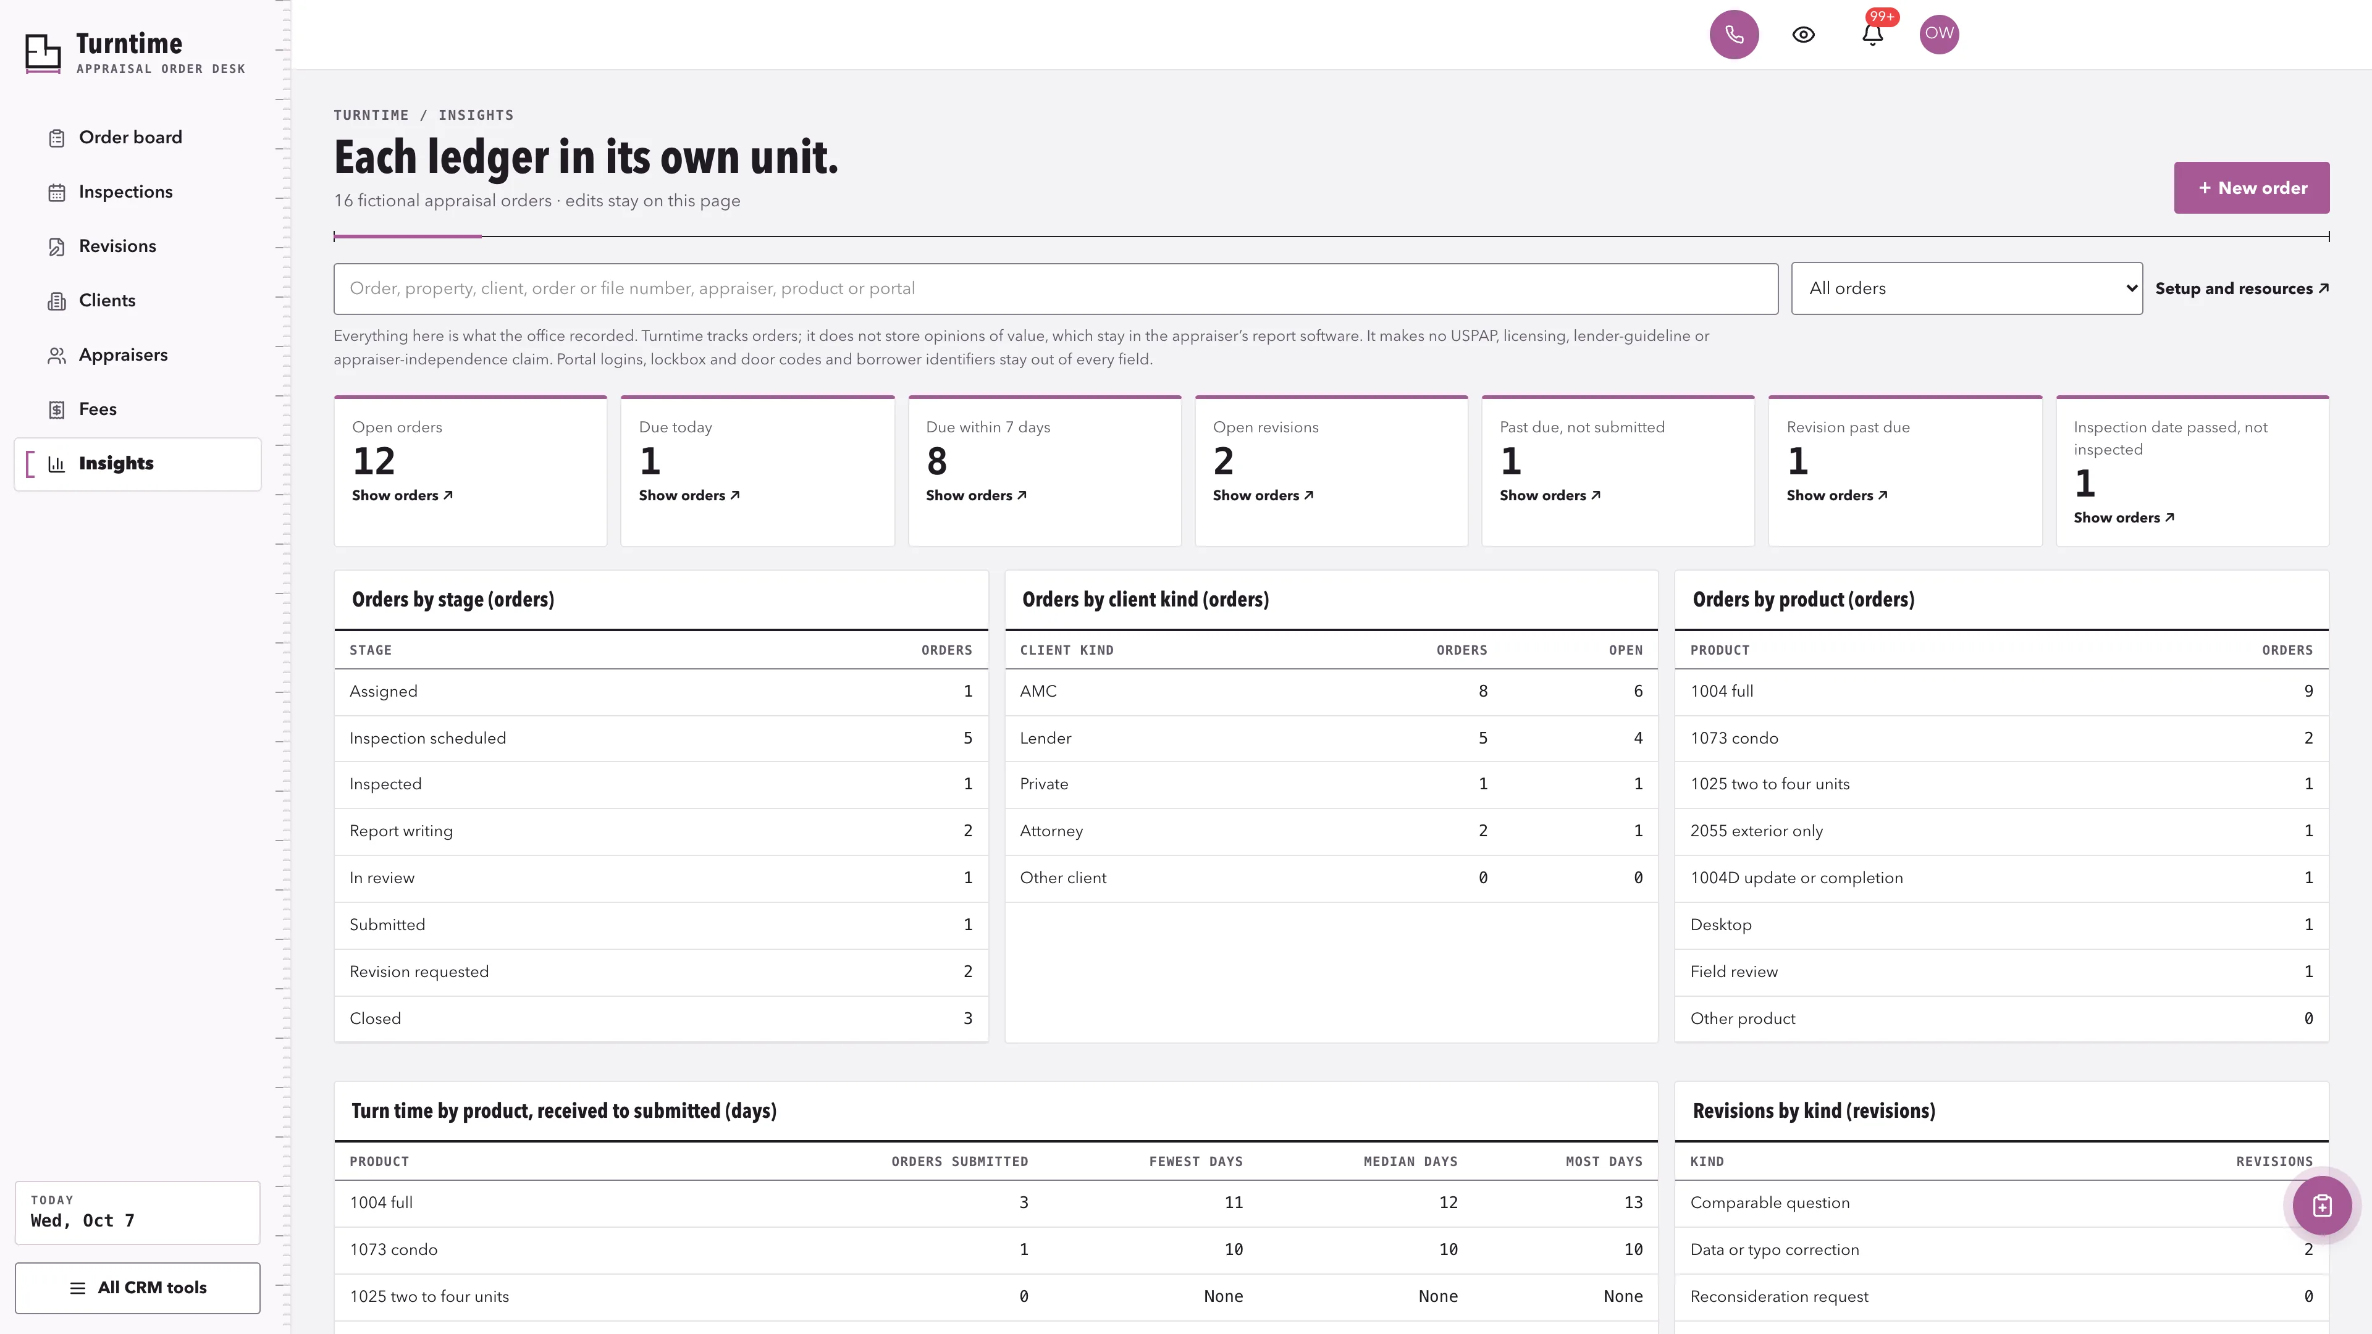Click the 'Reconsideration request' row

click(x=2002, y=1297)
